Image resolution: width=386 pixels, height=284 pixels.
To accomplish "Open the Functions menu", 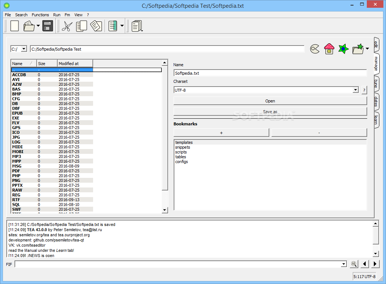I will tap(40, 15).
